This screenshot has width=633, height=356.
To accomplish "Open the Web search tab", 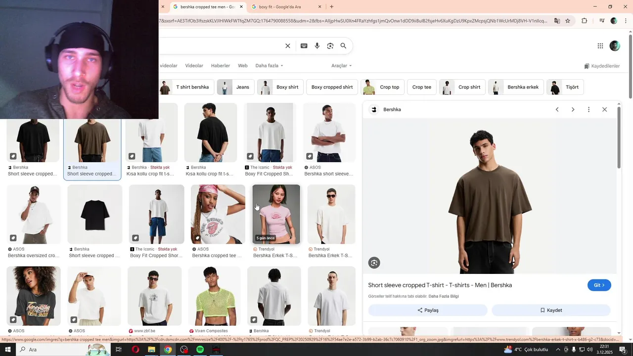I will pyautogui.click(x=243, y=66).
